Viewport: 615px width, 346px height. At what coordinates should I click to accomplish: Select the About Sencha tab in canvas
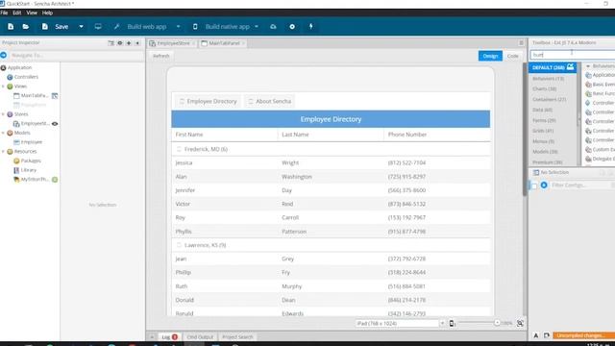tap(269, 101)
